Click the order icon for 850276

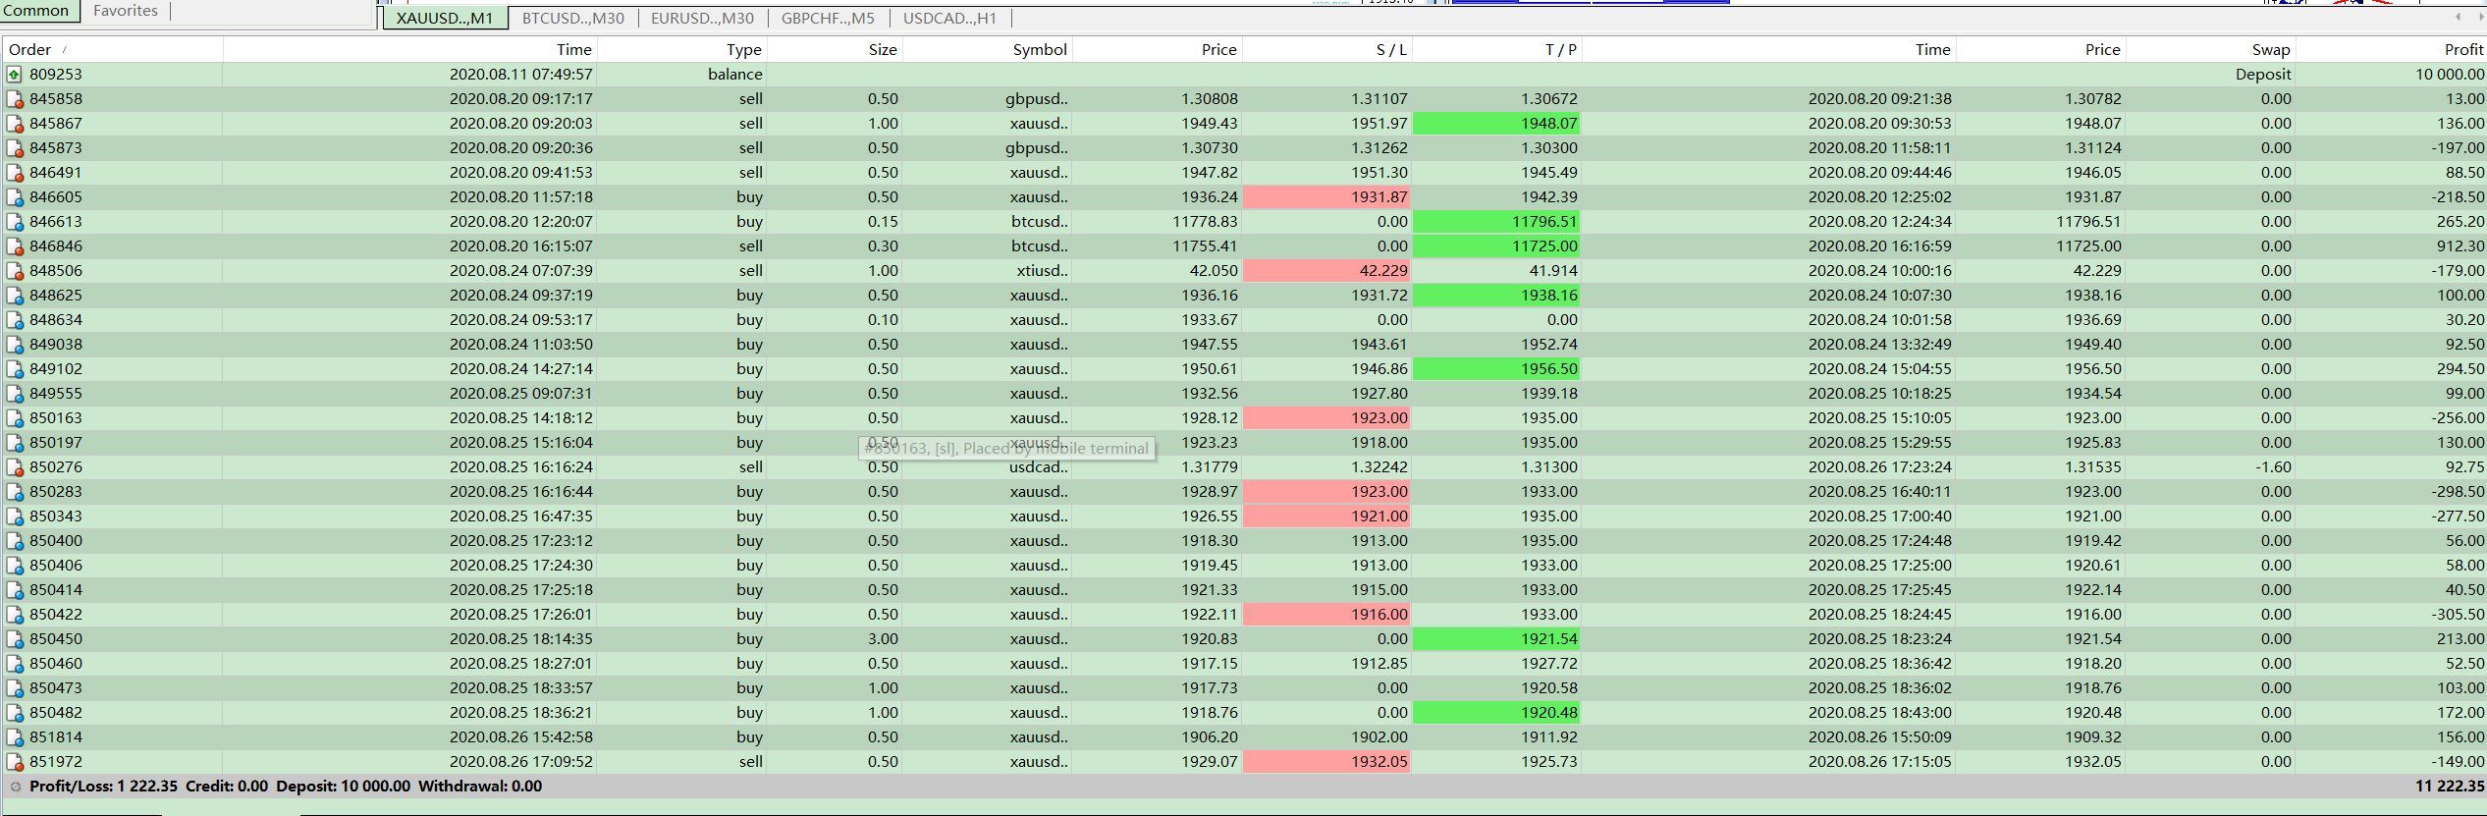[15, 467]
